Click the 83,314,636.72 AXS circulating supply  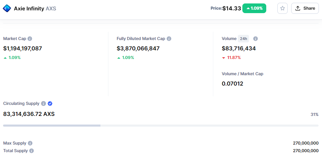29,114
